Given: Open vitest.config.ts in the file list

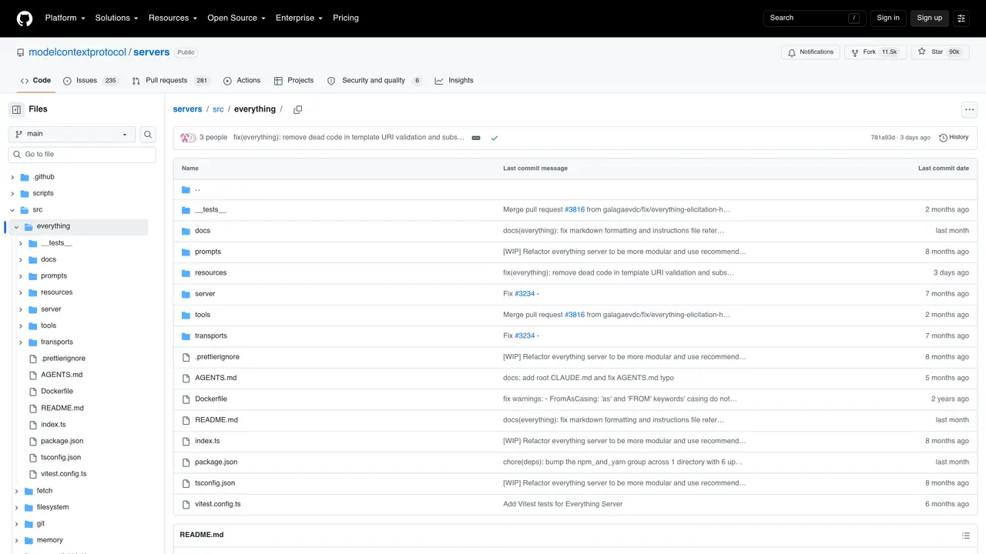Looking at the screenshot, I should point(218,504).
